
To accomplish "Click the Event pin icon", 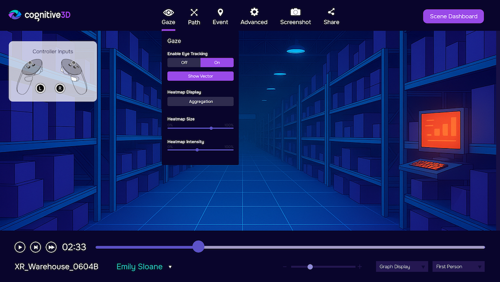I will coord(220,13).
